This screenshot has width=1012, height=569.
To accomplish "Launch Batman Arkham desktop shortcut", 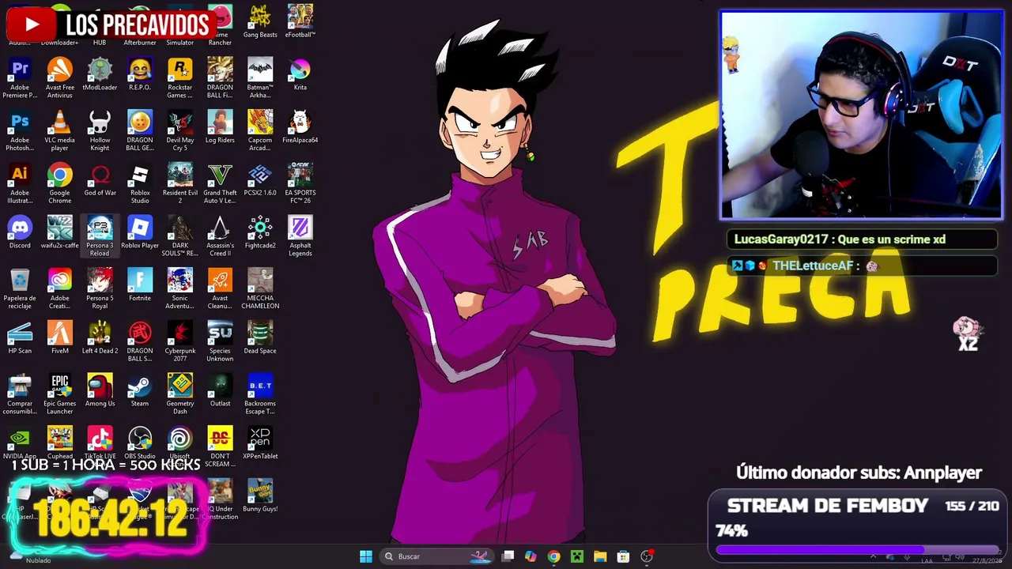I will (x=260, y=77).
